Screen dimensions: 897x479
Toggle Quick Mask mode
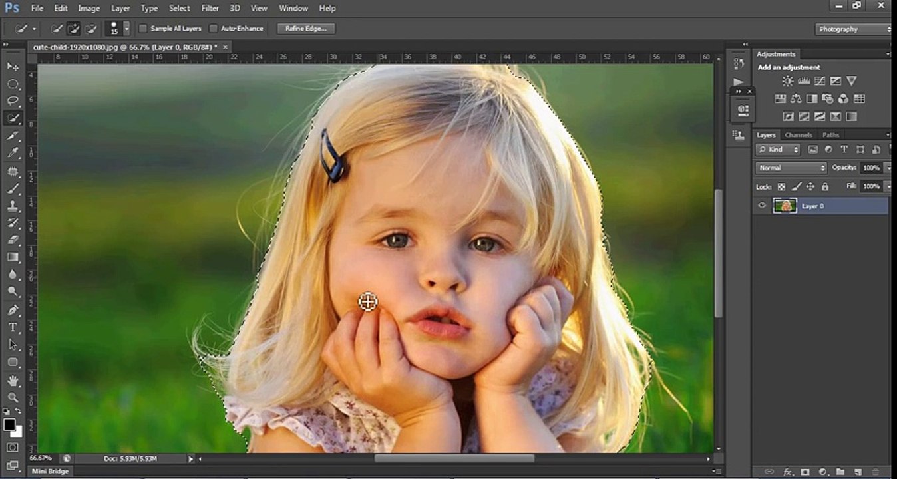point(13,448)
